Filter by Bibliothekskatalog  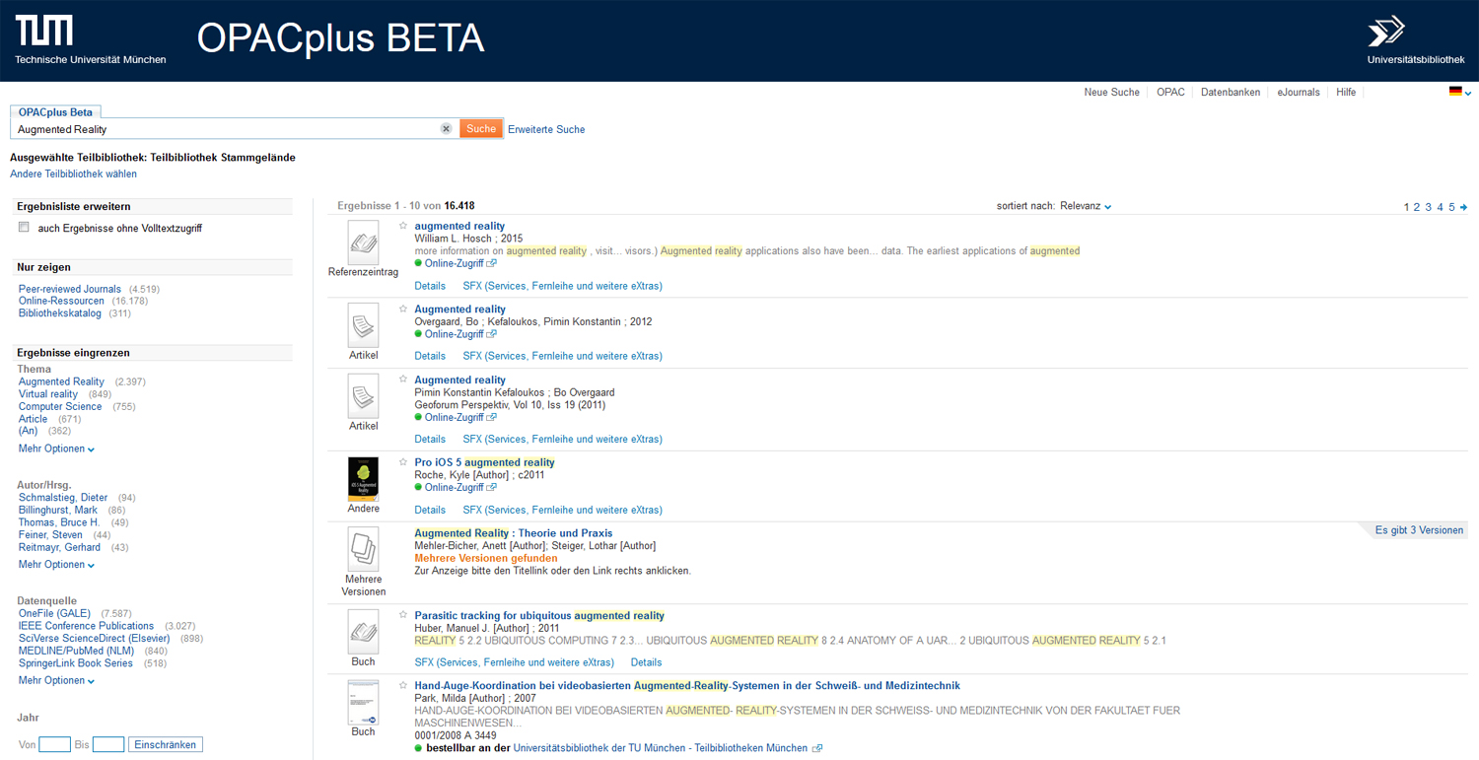point(60,313)
